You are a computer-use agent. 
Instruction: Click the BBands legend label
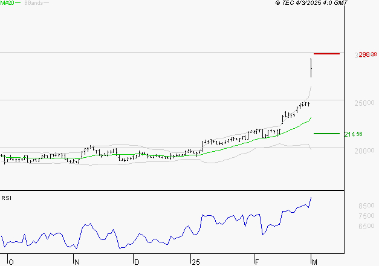(34, 3)
